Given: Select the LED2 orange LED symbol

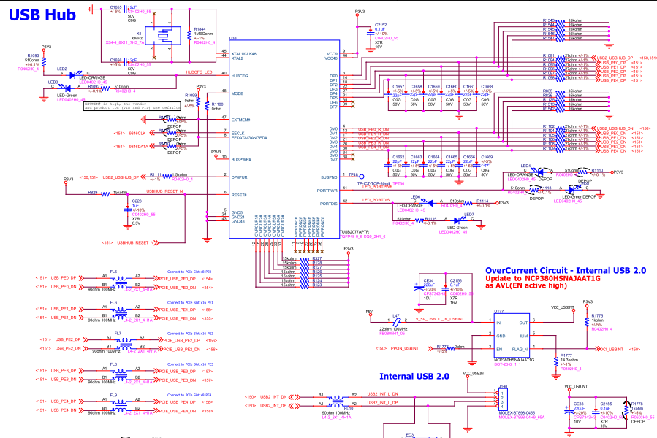Looking at the screenshot, I should click(73, 75).
